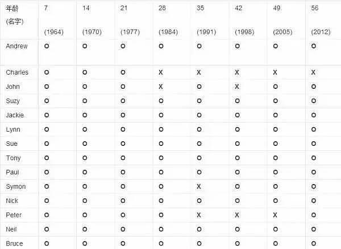Click the X mark for Charles at age 28
341x249 pixels.
(x=161, y=72)
